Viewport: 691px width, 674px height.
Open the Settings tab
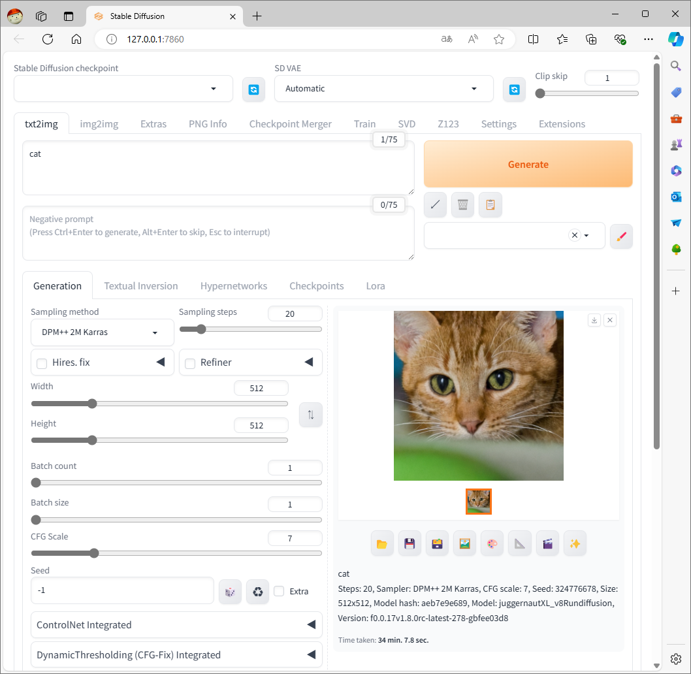[x=498, y=124]
